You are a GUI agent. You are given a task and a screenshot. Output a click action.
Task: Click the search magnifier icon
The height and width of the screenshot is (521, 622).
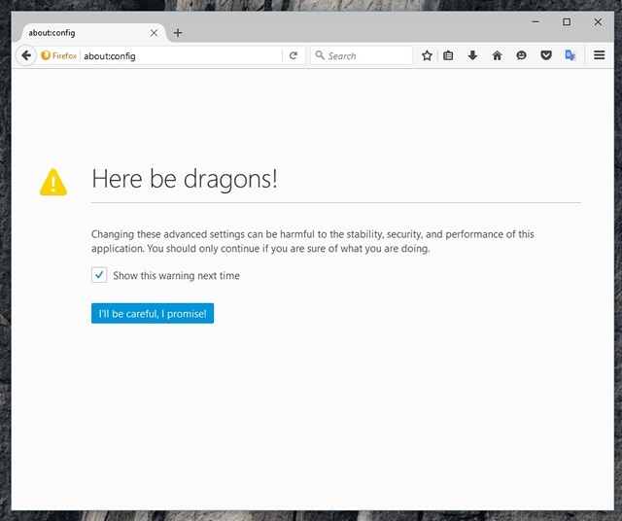(x=320, y=55)
